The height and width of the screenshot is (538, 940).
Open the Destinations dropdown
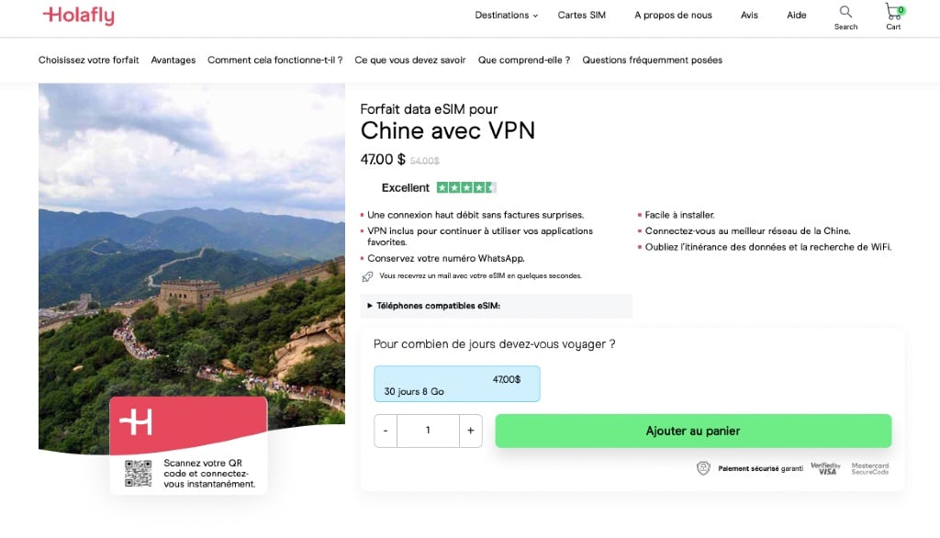(501, 15)
